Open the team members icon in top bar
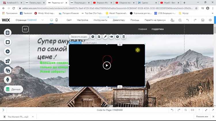Viewport: 216px width, 121px height. [x=172, y=20]
